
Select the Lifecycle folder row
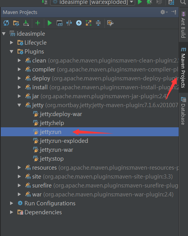point(90,43)
